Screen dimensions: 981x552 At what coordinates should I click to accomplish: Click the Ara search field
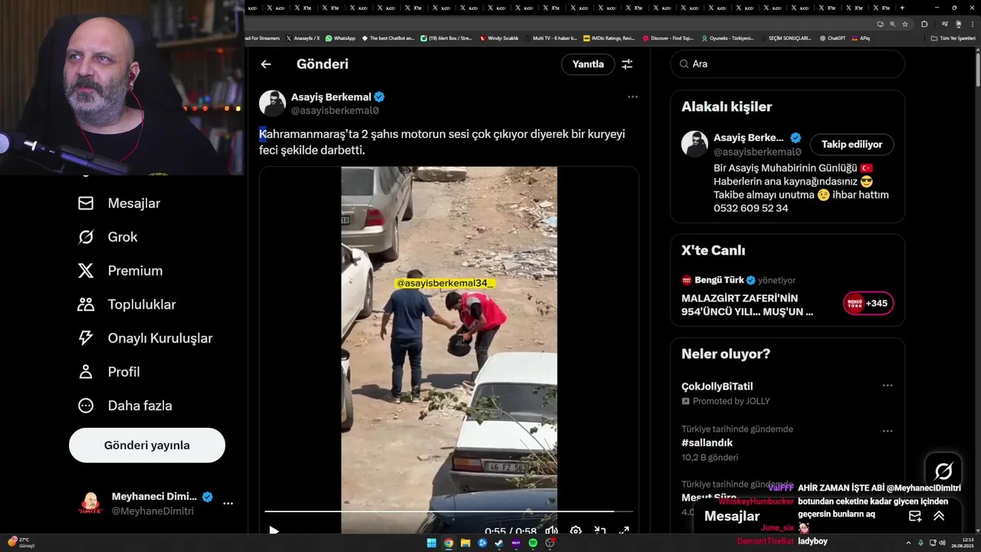(788, 64)
